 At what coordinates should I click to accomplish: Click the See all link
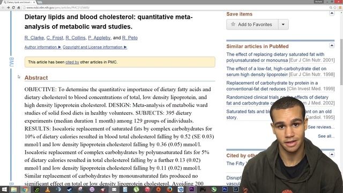click(326, 136)
